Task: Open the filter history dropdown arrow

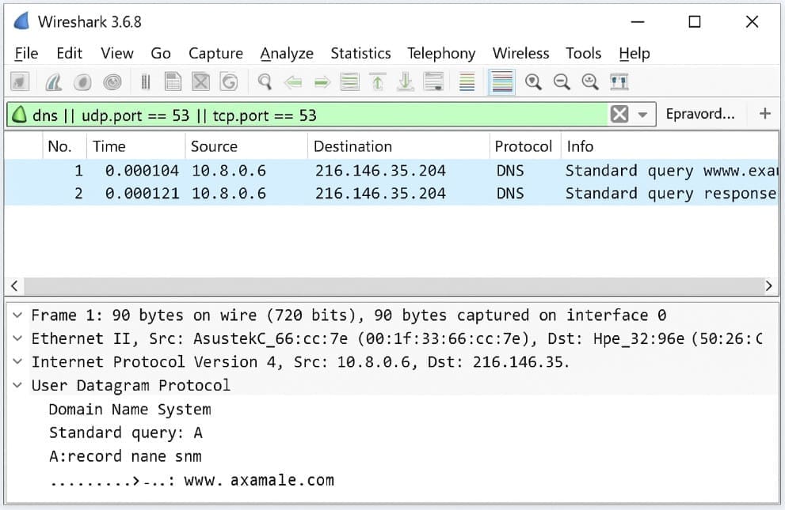Action: pyautogui.click(x=642, y=115)
